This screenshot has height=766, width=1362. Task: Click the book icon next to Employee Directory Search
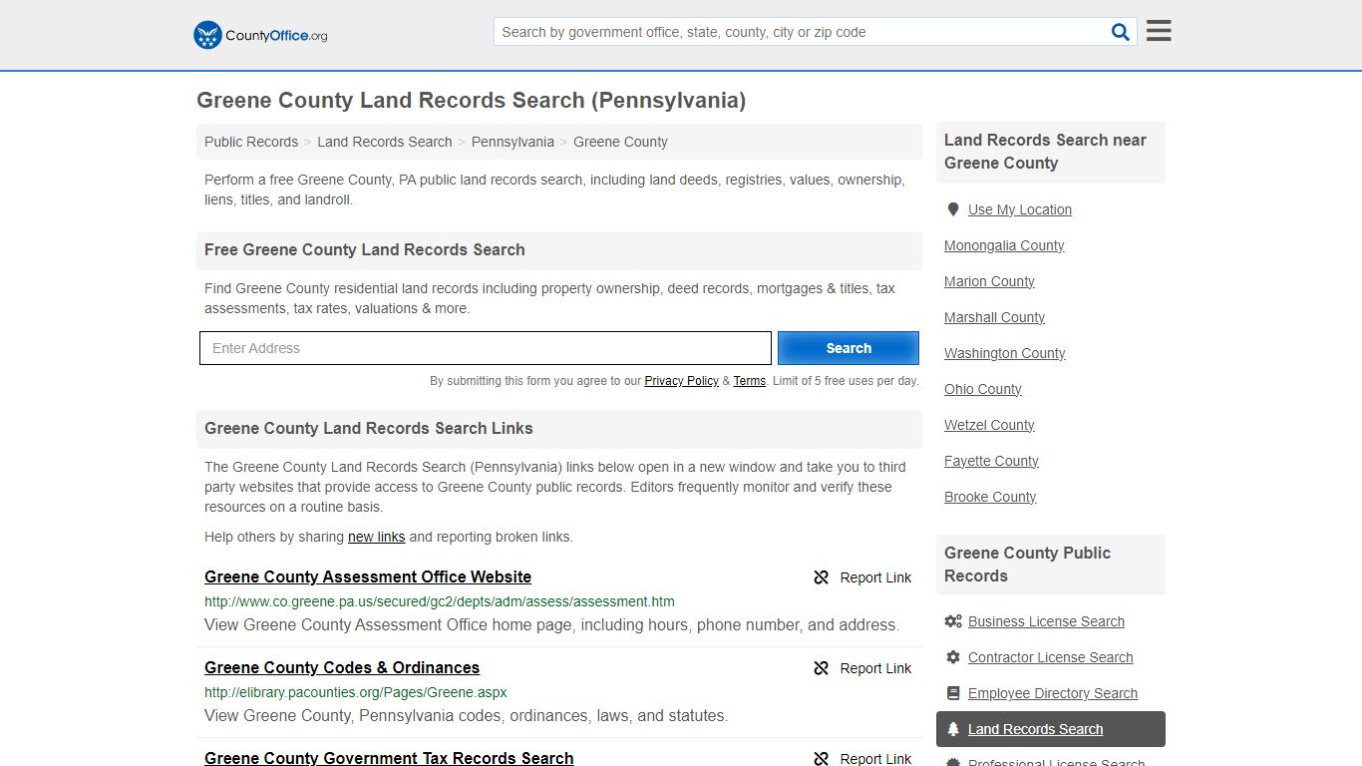tap(953, 693)
